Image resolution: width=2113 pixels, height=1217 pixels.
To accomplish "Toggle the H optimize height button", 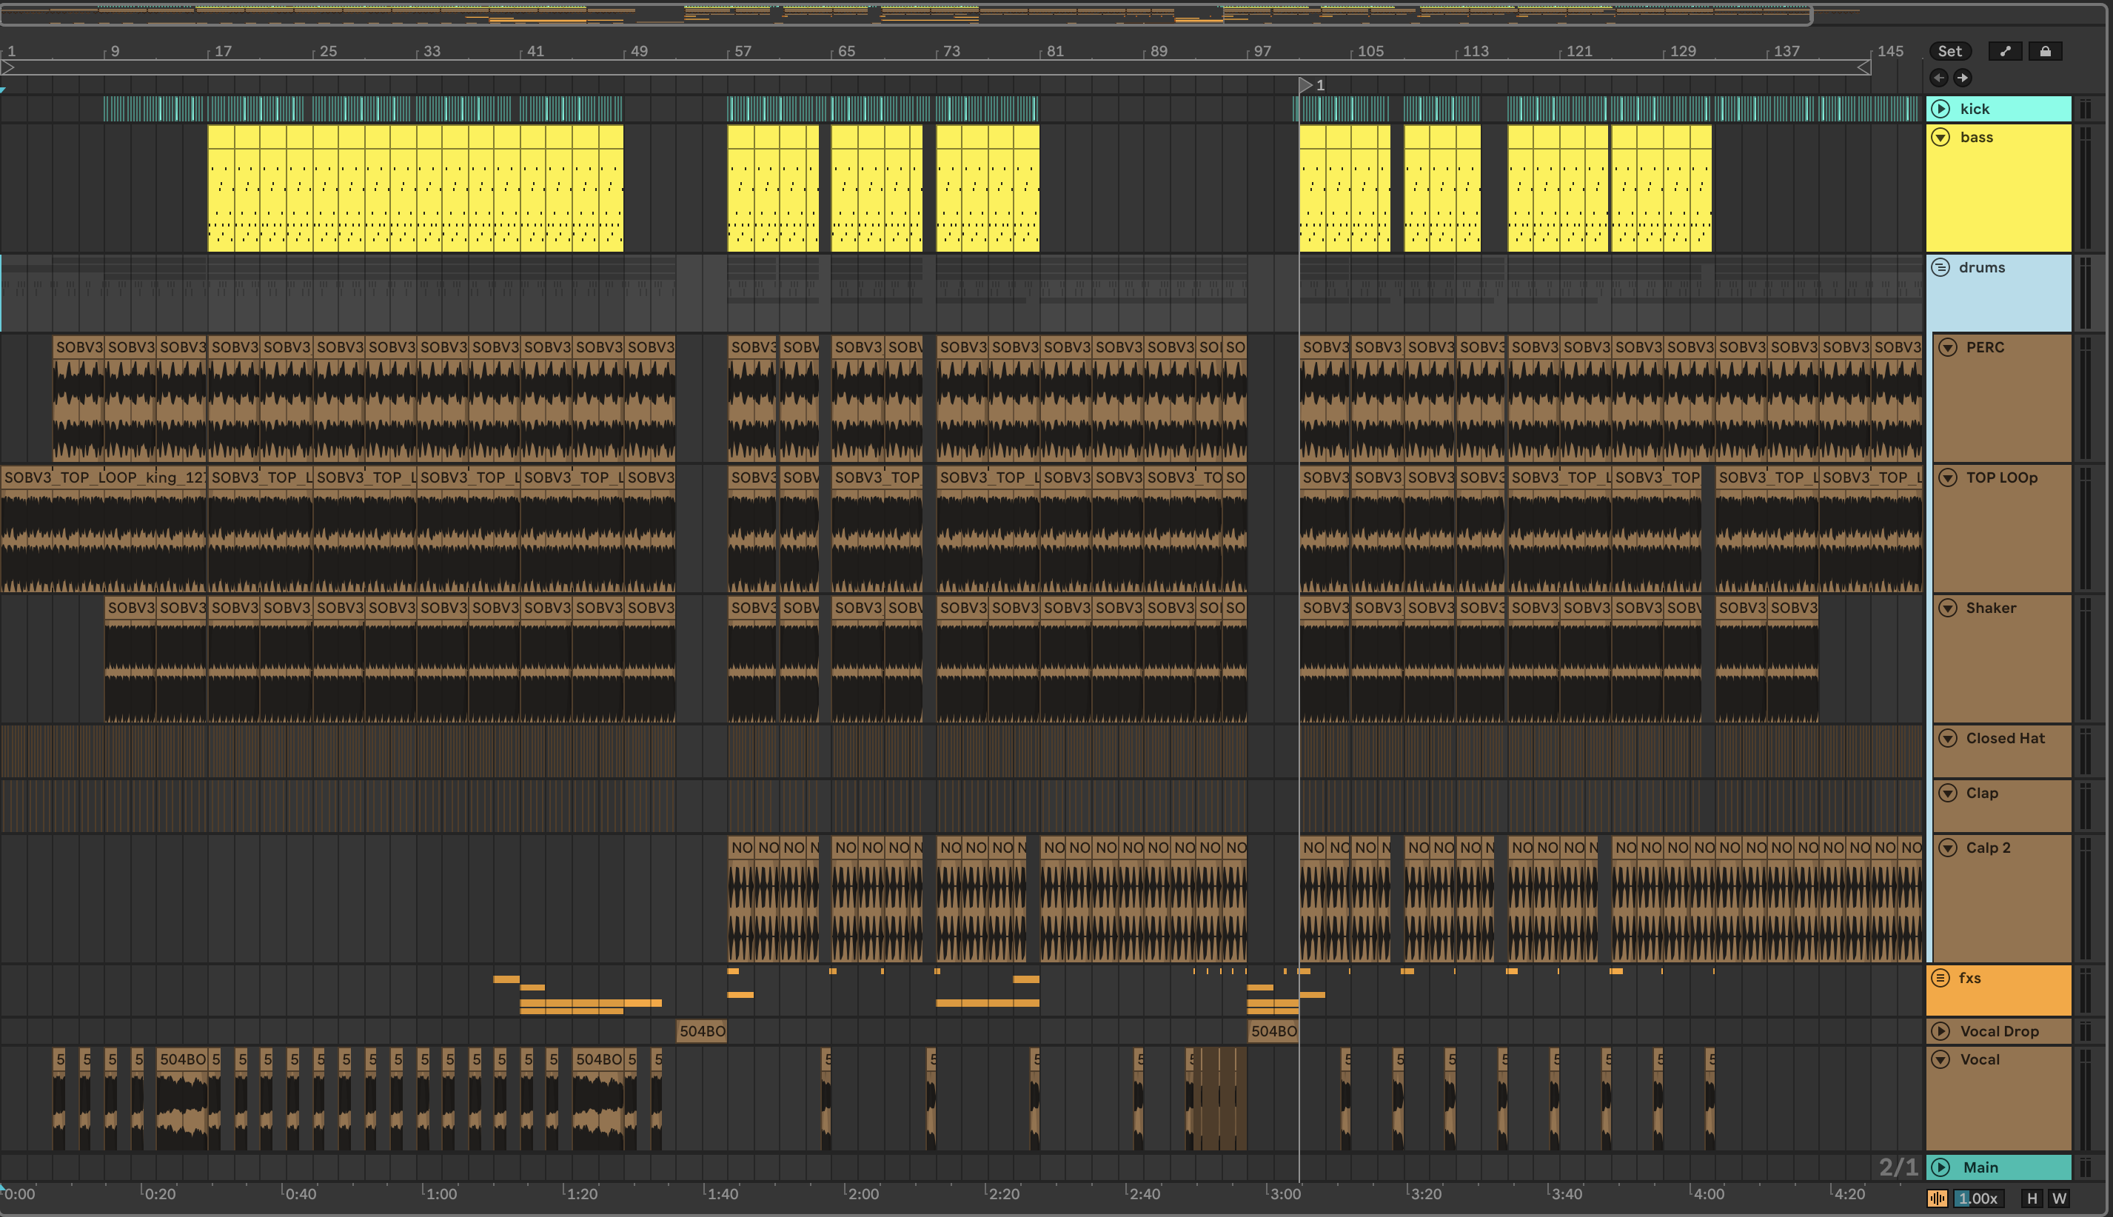I will click(x=2032, y=1198).
